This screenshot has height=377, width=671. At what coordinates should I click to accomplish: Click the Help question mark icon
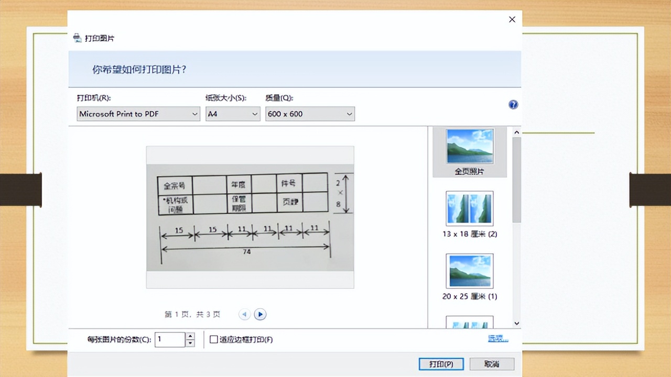[513, 104]
